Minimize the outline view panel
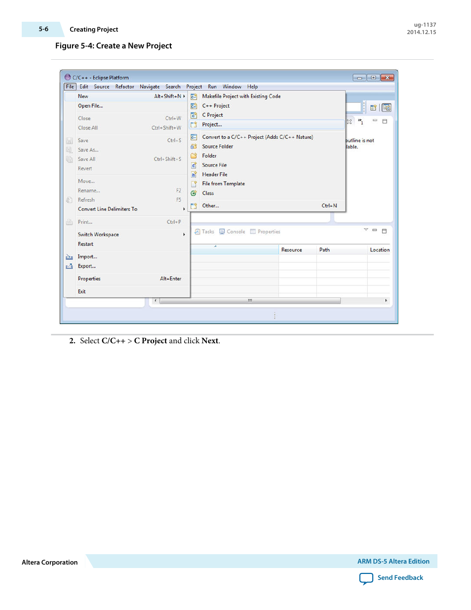471x610 pixels. pos(375,121)
